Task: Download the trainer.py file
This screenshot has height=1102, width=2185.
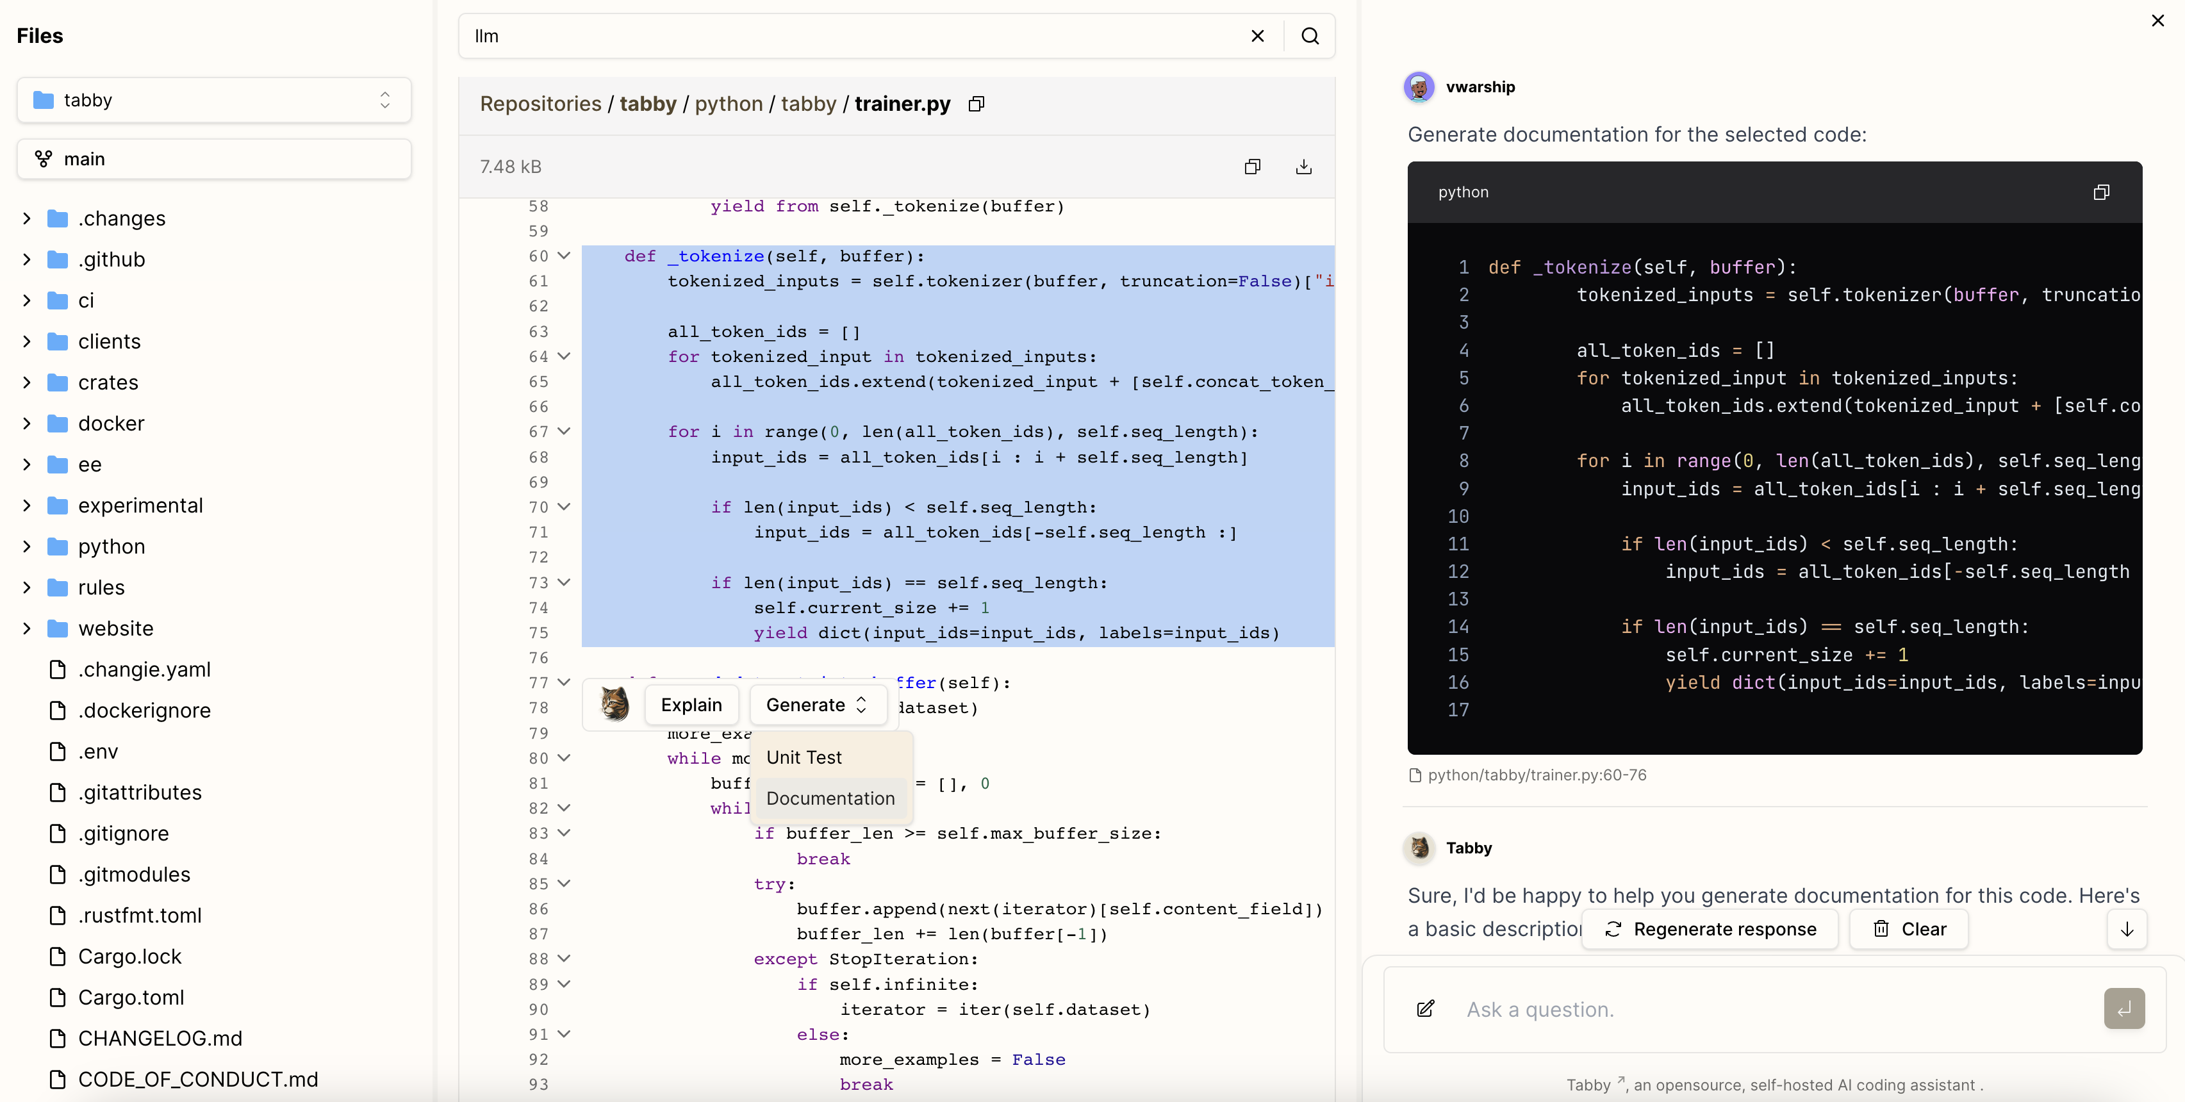Action: point(1304,167)
